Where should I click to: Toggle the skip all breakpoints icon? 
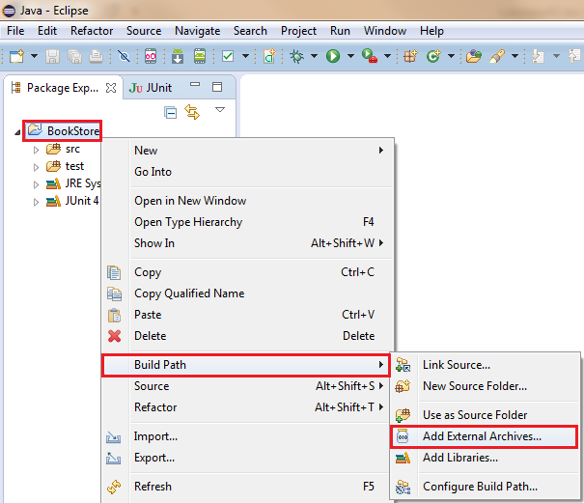124,56
